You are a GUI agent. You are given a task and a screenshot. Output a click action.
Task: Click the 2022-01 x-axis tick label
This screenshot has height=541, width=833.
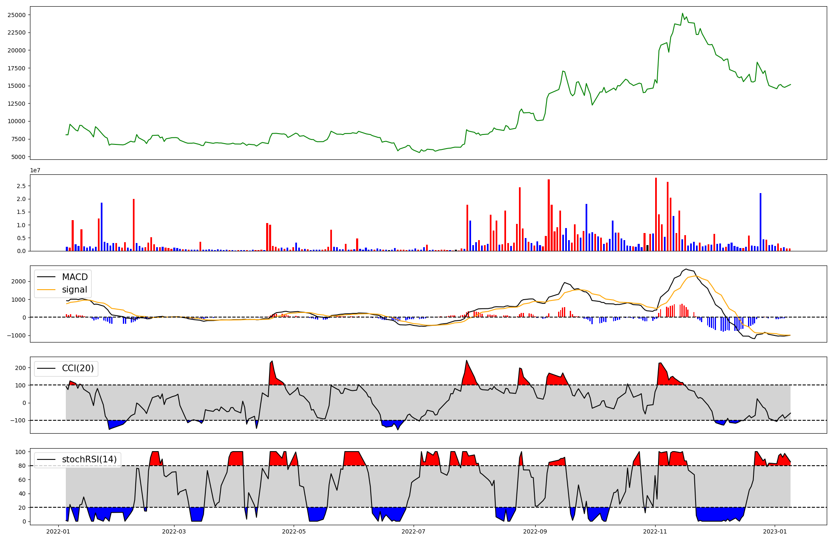pyautogui.click(x=58, y=531)
